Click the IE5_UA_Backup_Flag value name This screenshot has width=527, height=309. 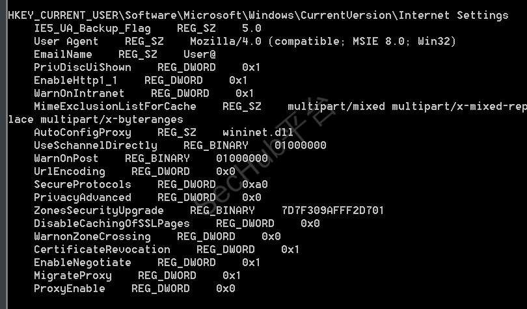coord(92,28)
